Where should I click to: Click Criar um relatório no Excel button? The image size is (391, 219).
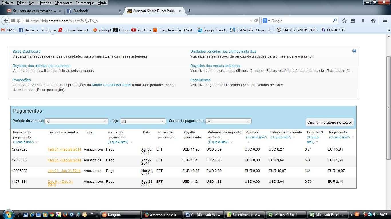coord(329,122)
